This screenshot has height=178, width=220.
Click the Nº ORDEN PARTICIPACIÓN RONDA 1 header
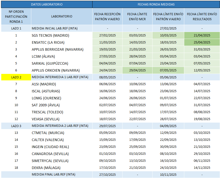click(x=16, y=16)
